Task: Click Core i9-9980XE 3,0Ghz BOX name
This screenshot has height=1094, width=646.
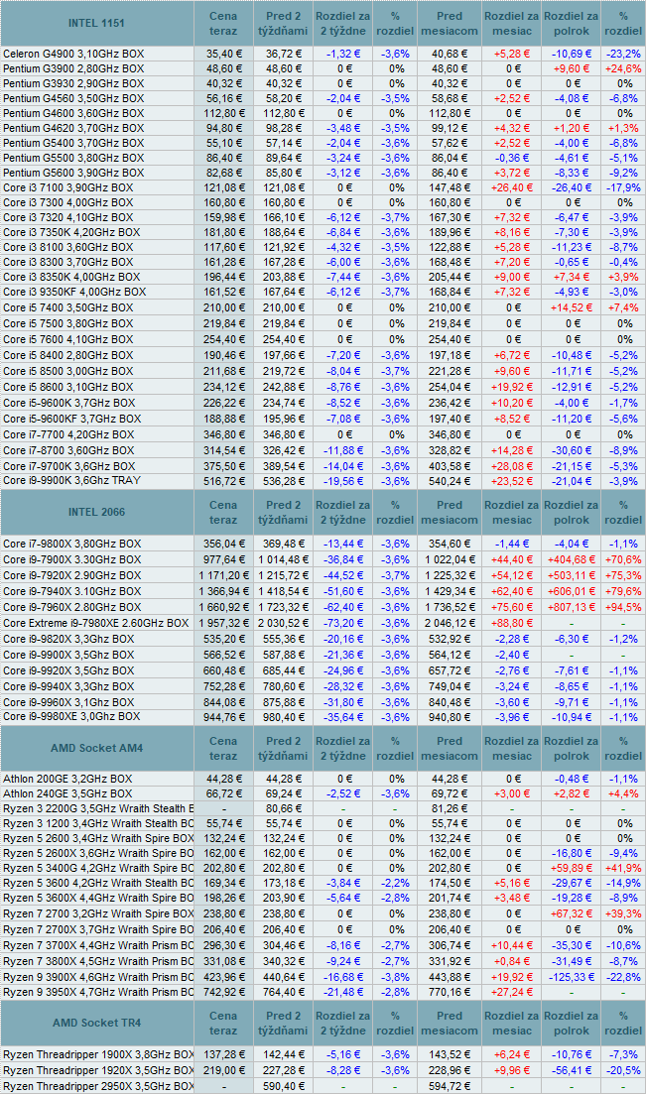Action: (71, 716)
